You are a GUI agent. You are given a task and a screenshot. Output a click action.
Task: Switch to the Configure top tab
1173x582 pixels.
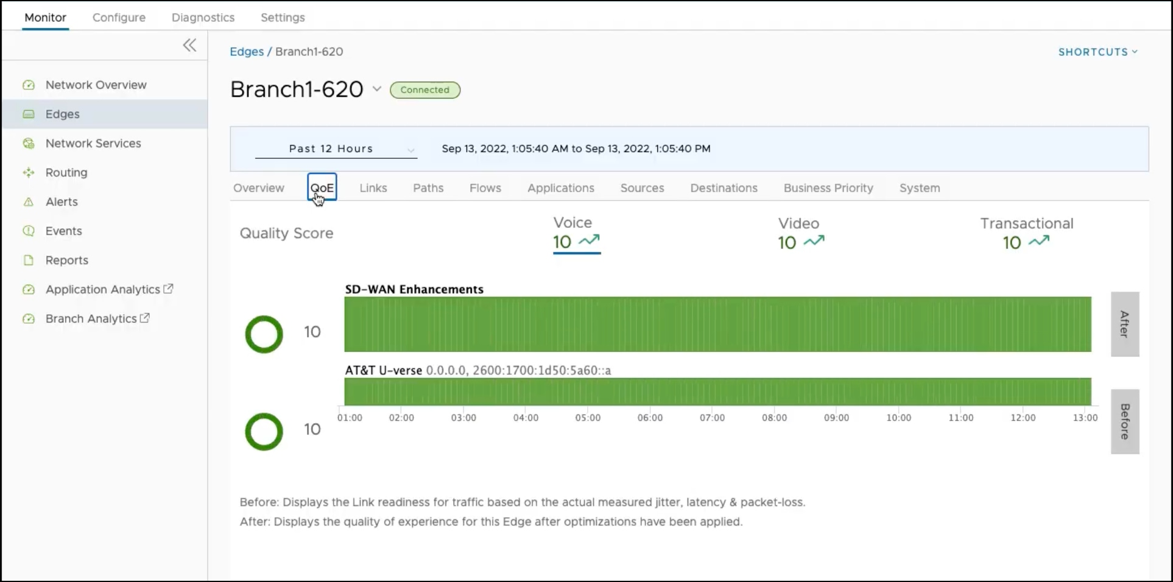coord(119,18)
